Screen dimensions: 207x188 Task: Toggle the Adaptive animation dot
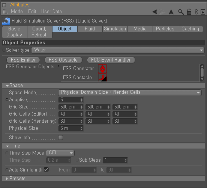(x=7, y=99)
